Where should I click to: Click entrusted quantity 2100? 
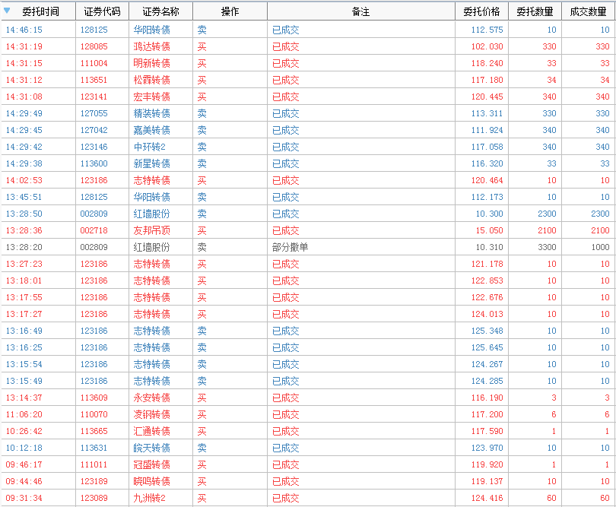[x=547, y=230]
